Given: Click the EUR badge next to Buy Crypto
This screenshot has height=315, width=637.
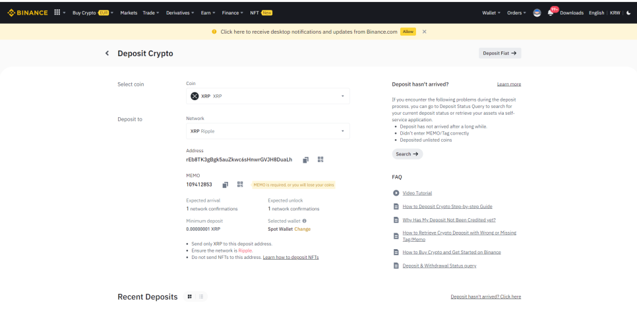Looking at the screenshot, I should [x=103, y=13].
